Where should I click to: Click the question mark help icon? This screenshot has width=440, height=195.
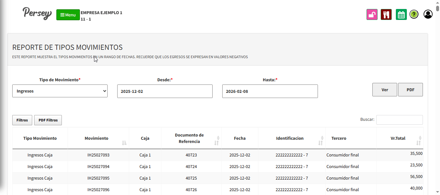point(414,14)
